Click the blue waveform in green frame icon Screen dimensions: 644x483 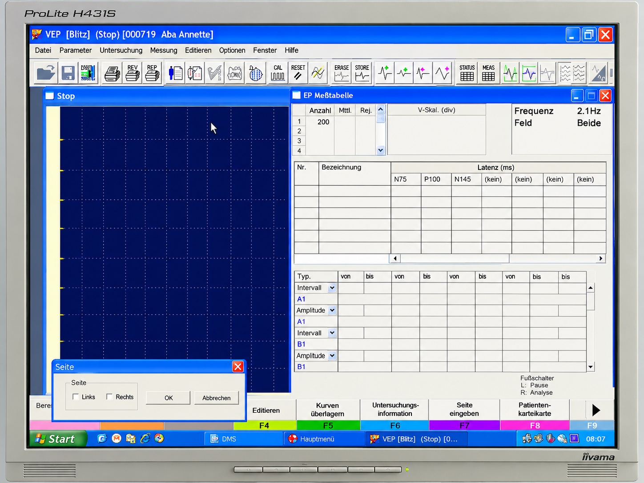(x=529, y=72)
